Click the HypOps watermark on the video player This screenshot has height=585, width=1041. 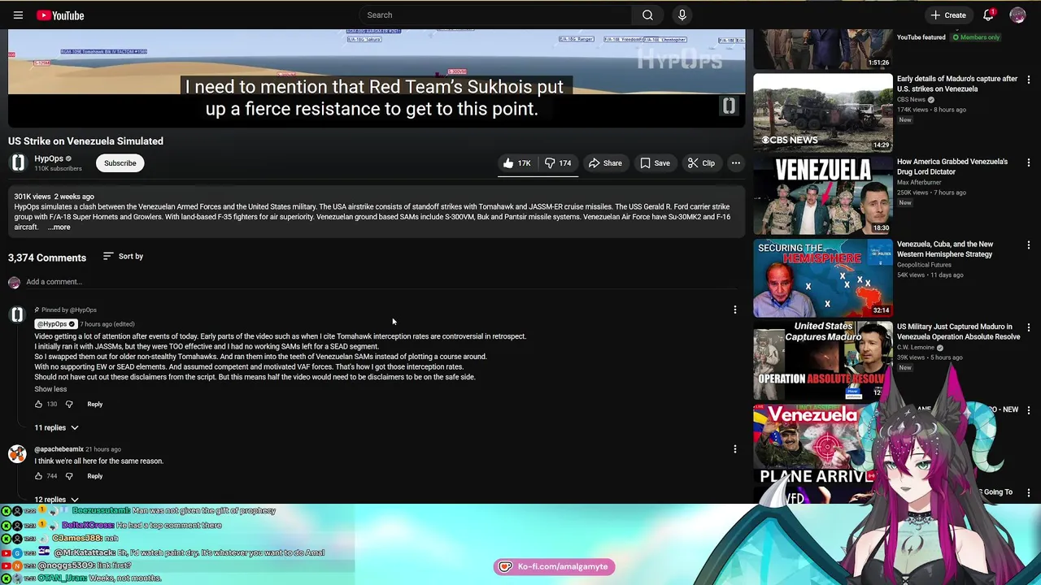729,106
